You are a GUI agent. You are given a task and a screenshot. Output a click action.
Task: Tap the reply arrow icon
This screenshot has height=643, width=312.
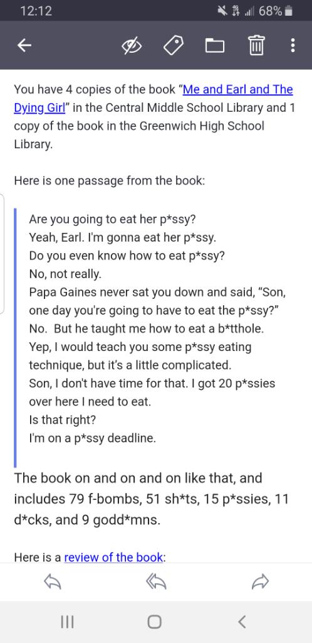click(53, 581)
